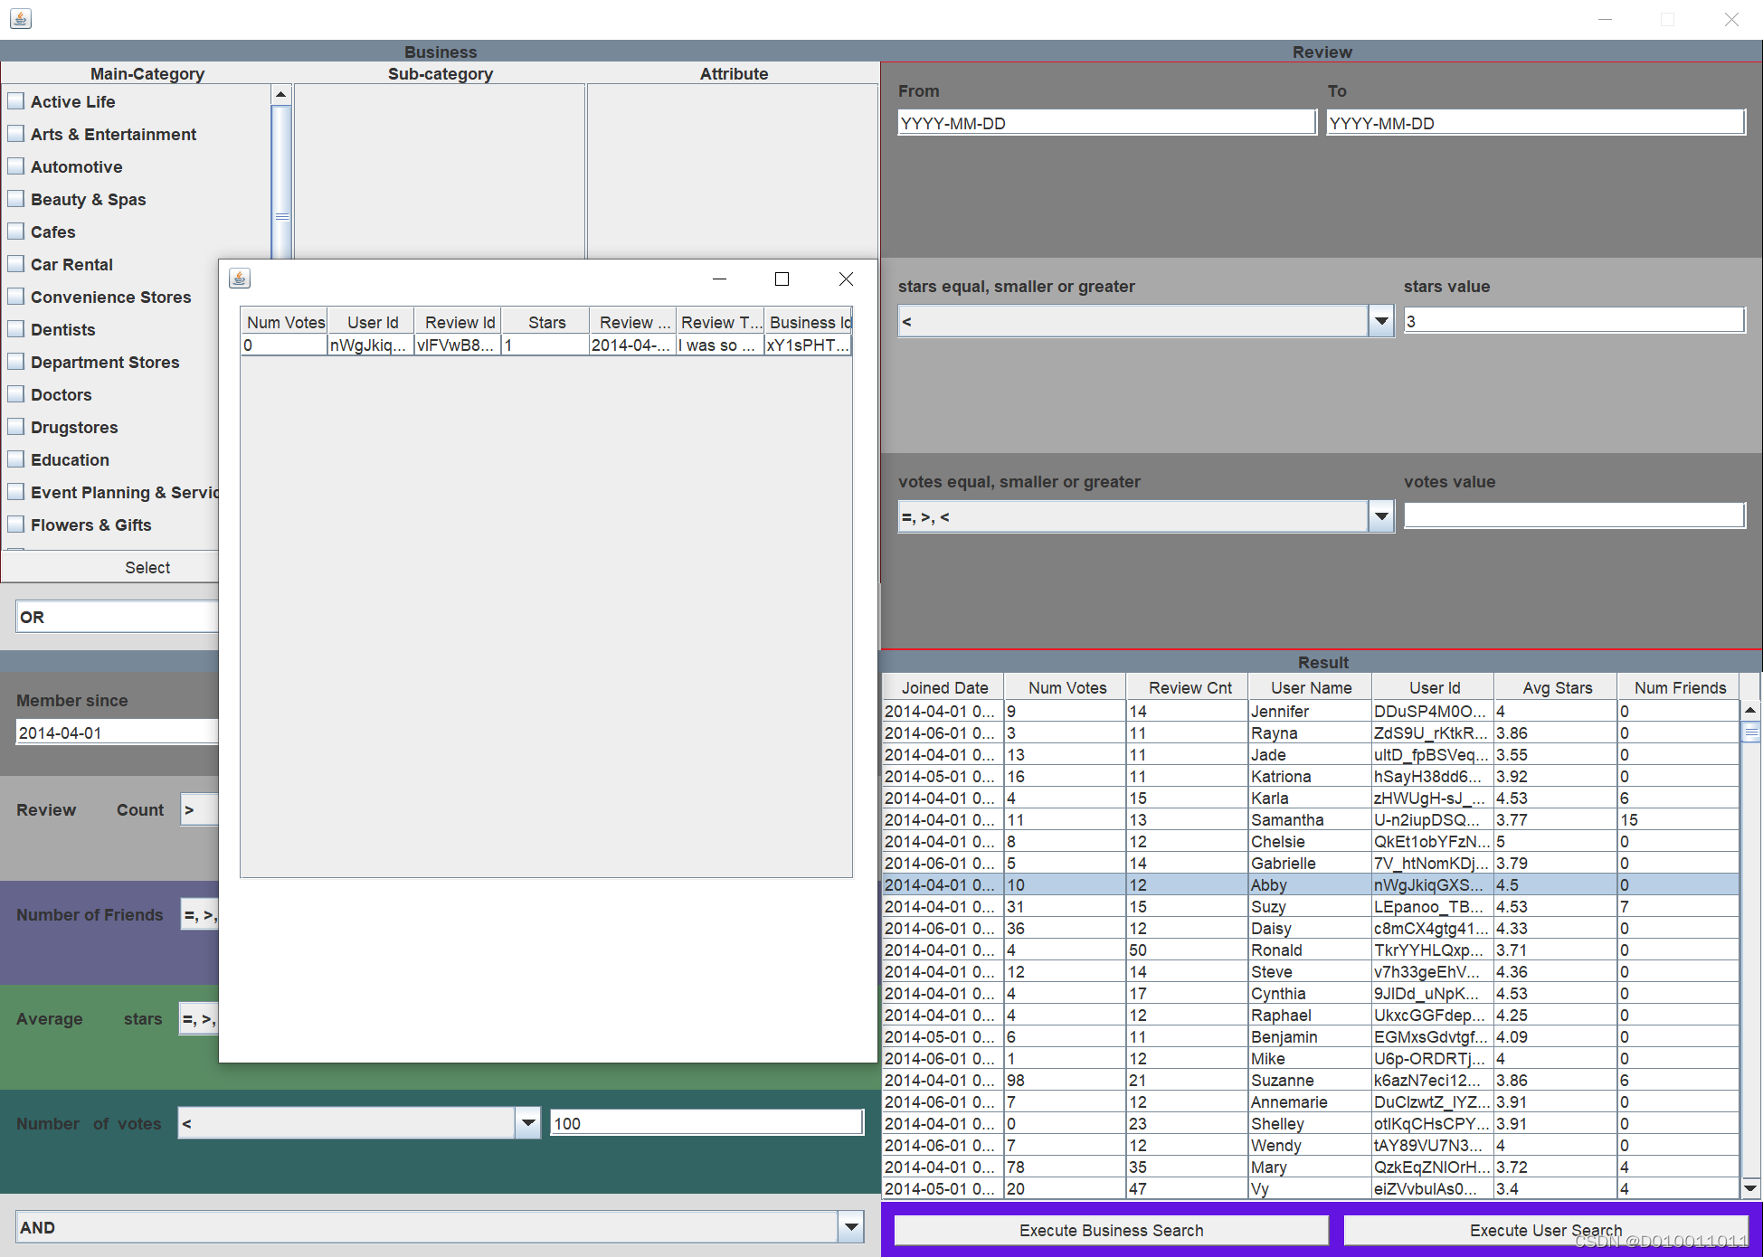Select the Abby row in Result table
This screenshot has height=1257, width=1763.
pyautogui.click(x=1311, y=884)
